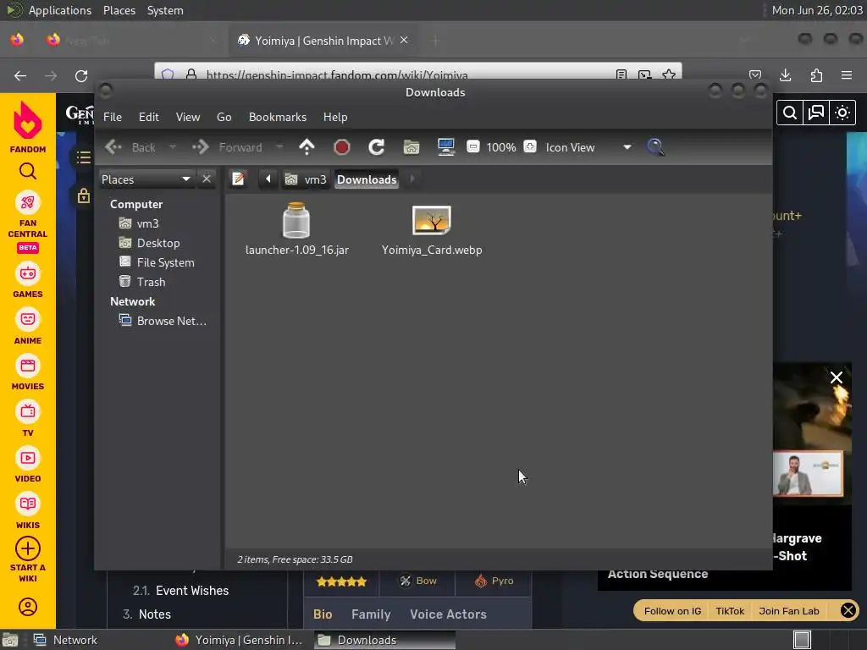Reload the Downloads folder view
The image size is (867, 650).
pos(376,147)
